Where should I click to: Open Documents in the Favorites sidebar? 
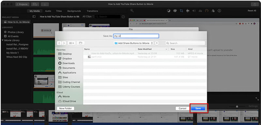[x=67, y=68]
